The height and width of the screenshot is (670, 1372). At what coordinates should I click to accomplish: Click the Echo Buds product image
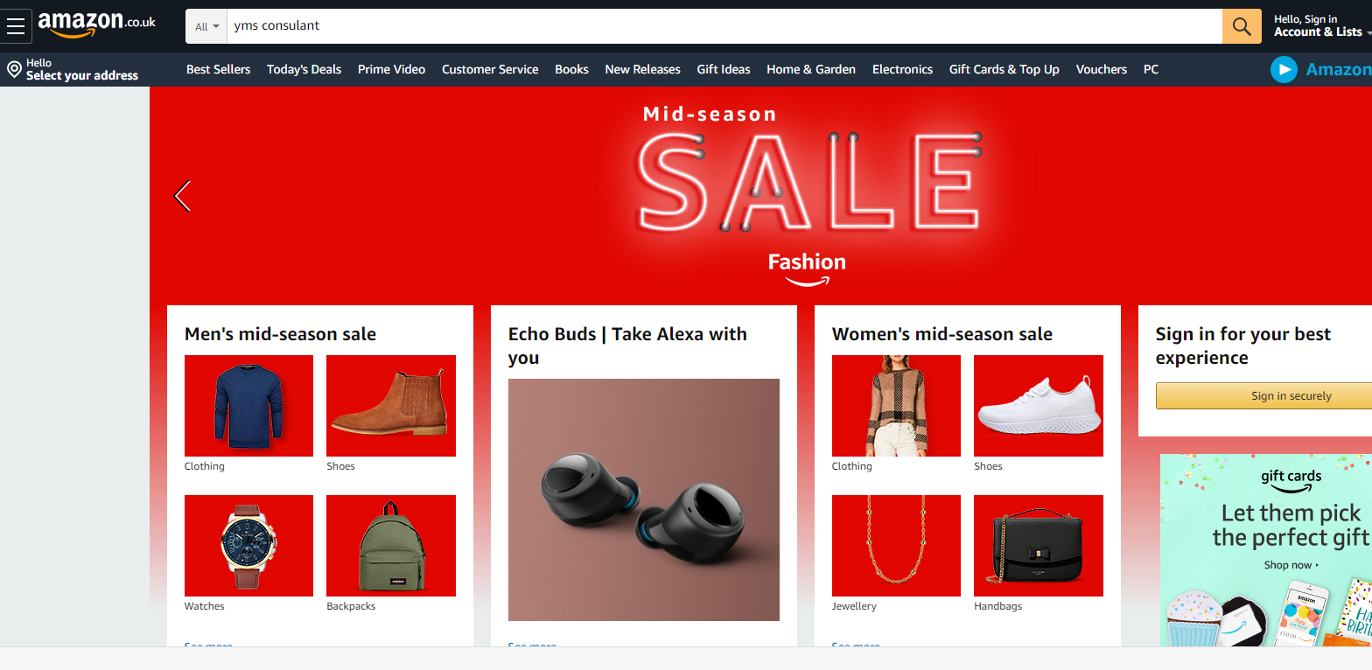pos(644,499)
